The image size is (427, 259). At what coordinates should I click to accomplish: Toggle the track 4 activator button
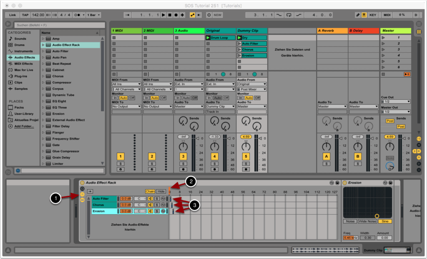(214, 157)
